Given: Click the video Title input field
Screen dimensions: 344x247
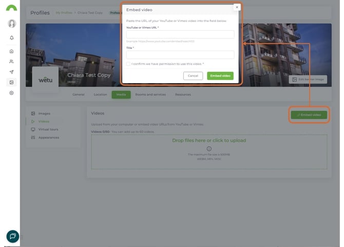Looking at the screenshot, I should (180, 54).
